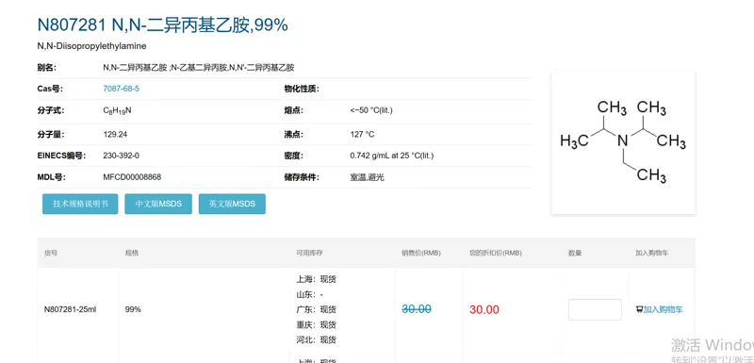Image resolution: width=754 pixels, height=363 pixels.
Task: Click the 销售价(RMB) column header
Action: pos(421,253)
